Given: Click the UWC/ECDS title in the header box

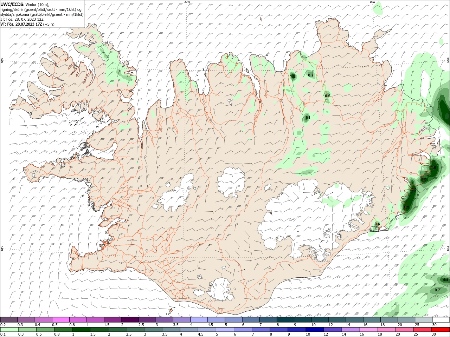Looking at the screenshot, I should [12, 4].
